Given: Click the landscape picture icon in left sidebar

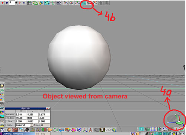Looking at the screenshot, I should [x=2, y=117].
